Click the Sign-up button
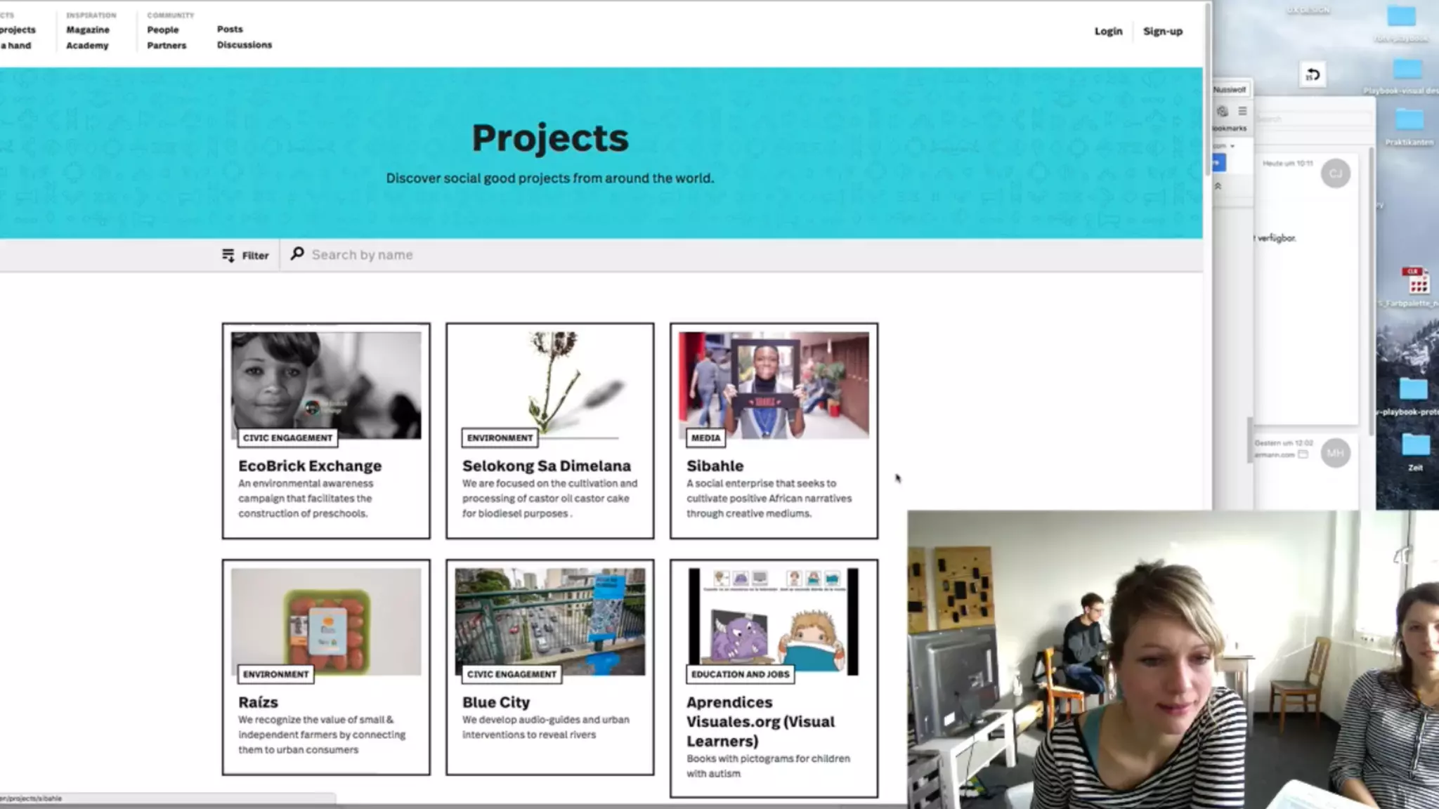 (x=1162, y=31)
